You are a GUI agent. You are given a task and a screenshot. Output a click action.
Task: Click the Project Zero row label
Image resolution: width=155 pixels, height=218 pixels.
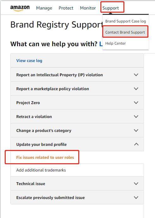pos(28,103)
